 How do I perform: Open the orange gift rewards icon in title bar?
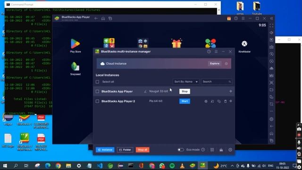[x=229, y=18]
